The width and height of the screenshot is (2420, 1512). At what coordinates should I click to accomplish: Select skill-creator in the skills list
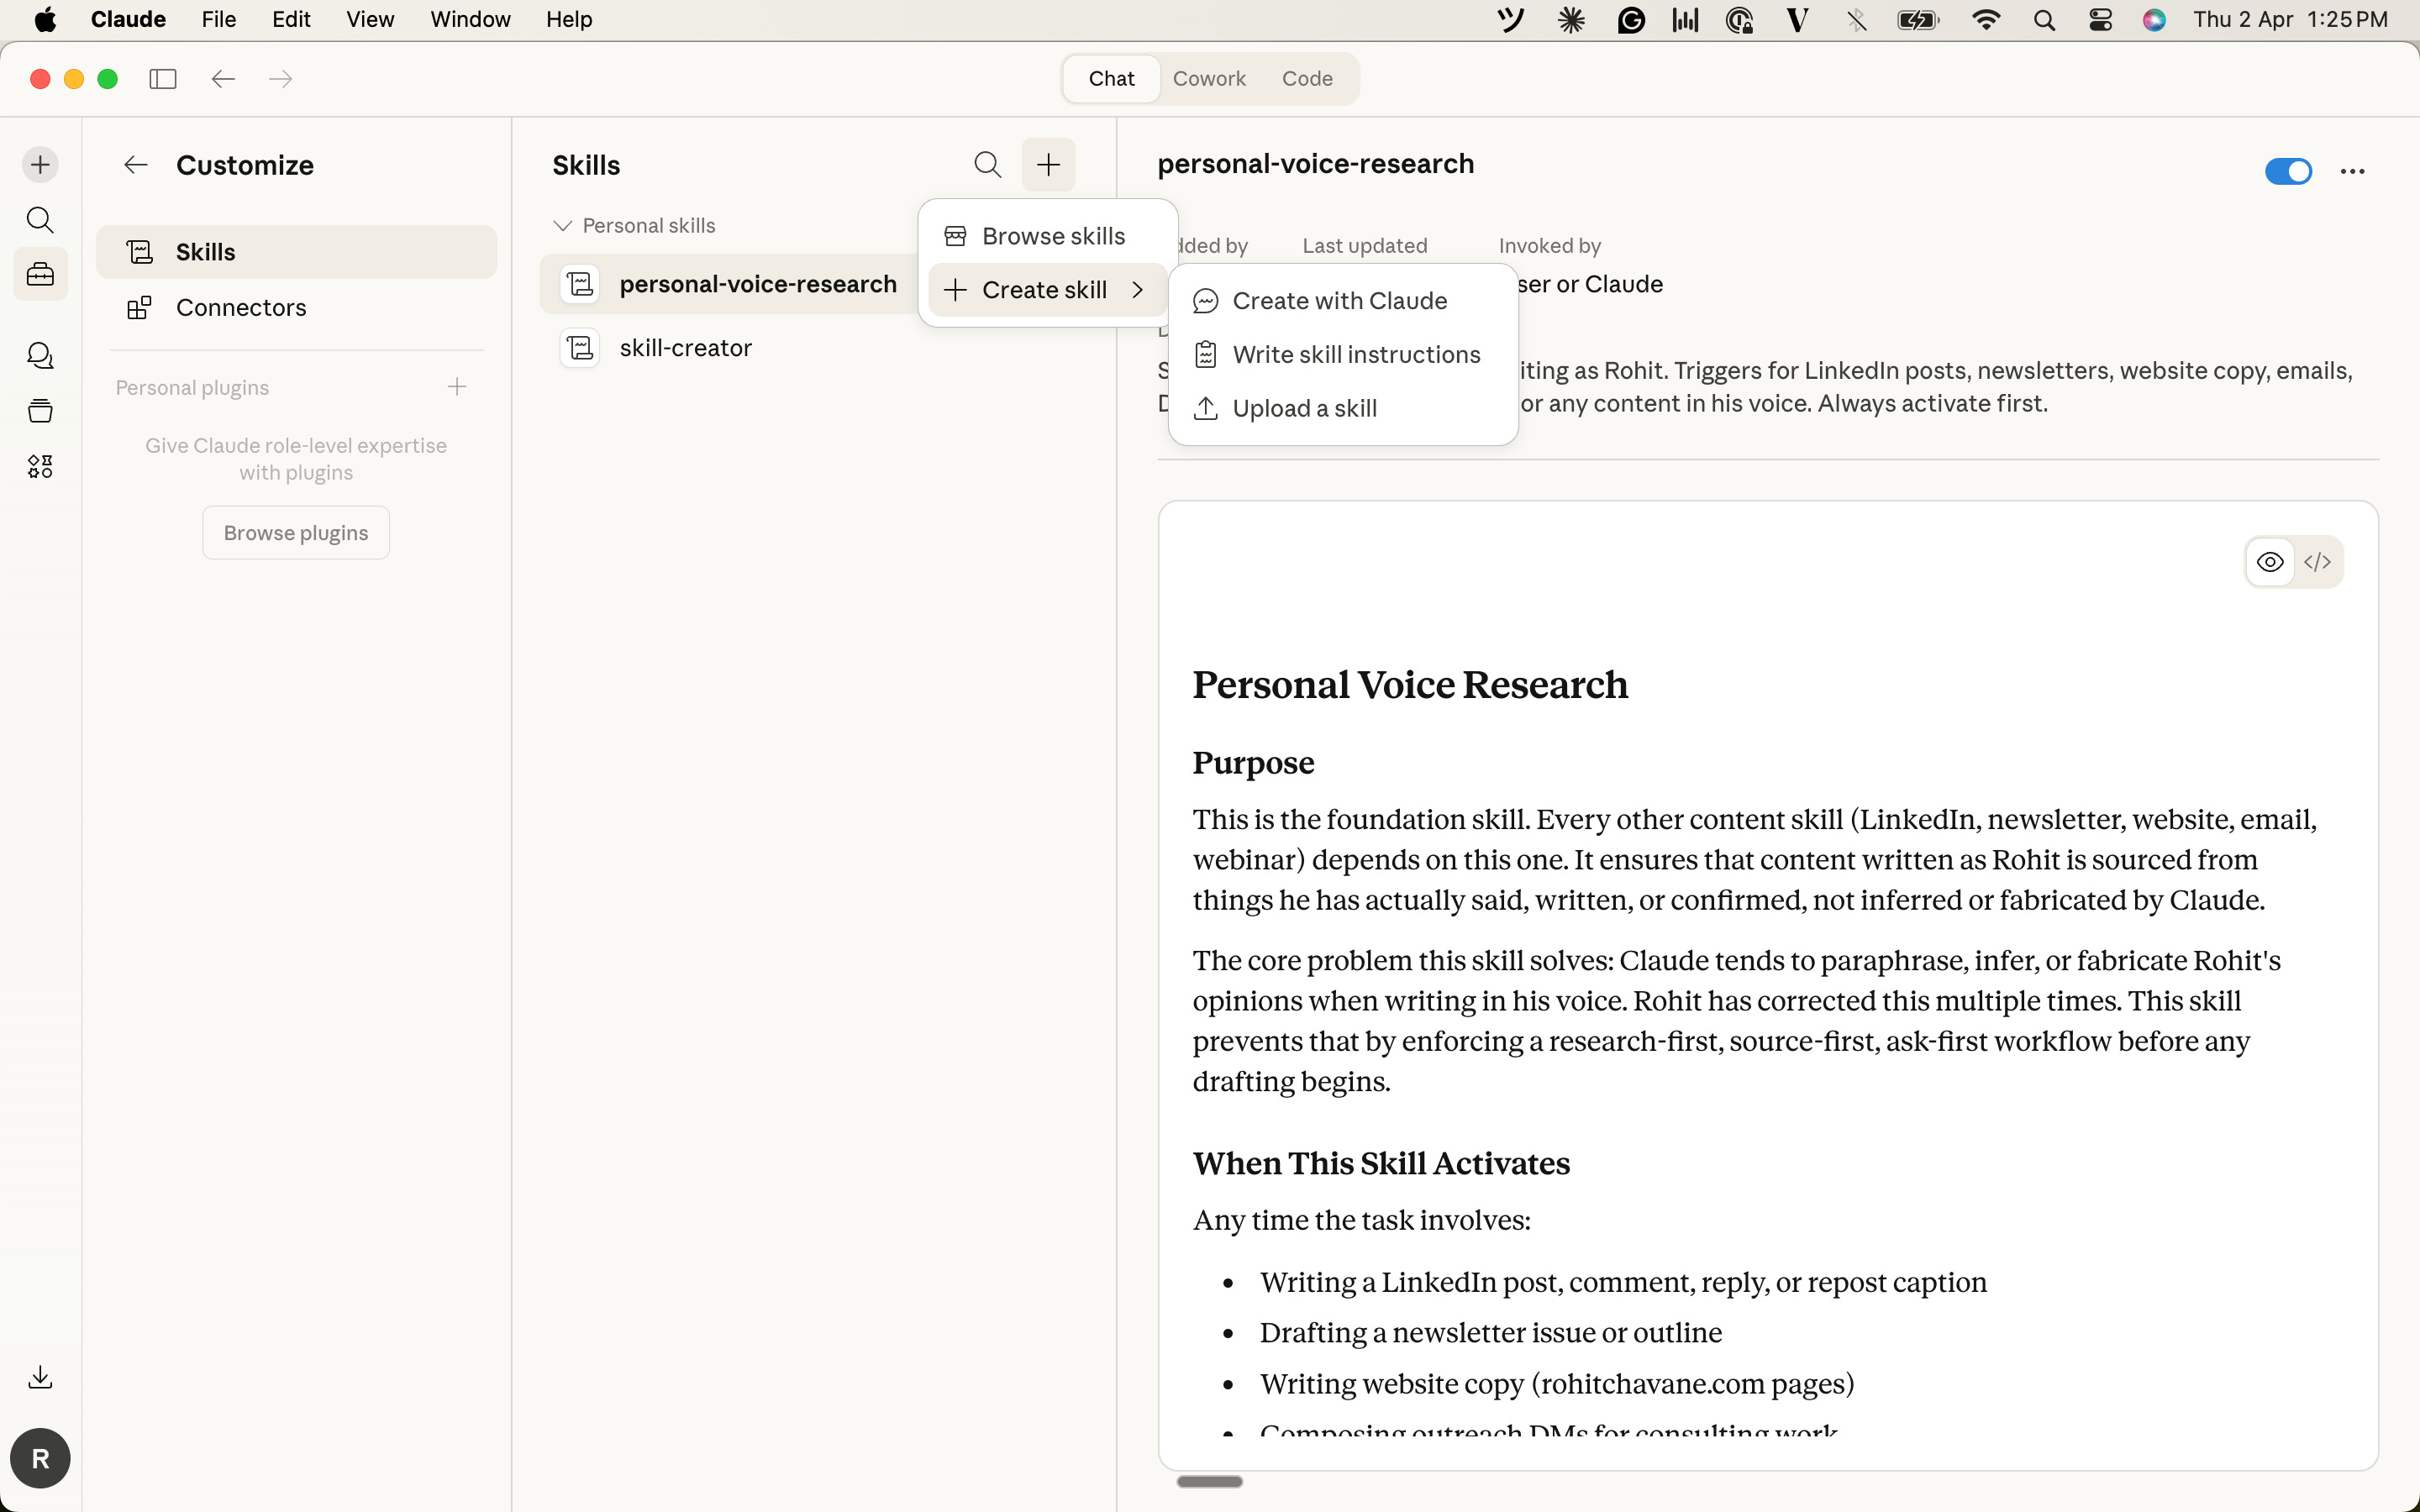coord(686,348)
